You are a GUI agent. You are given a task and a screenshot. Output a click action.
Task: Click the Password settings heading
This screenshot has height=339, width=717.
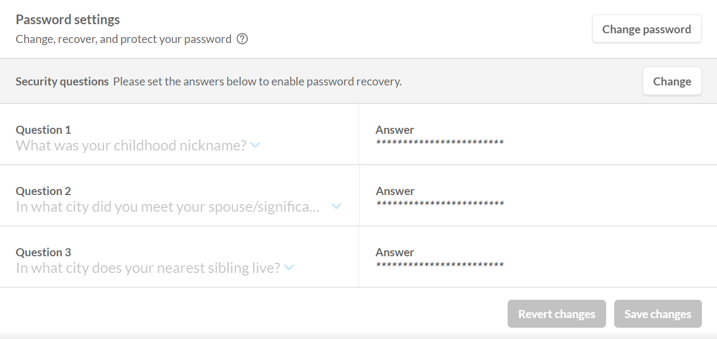[x=68, y=20]
